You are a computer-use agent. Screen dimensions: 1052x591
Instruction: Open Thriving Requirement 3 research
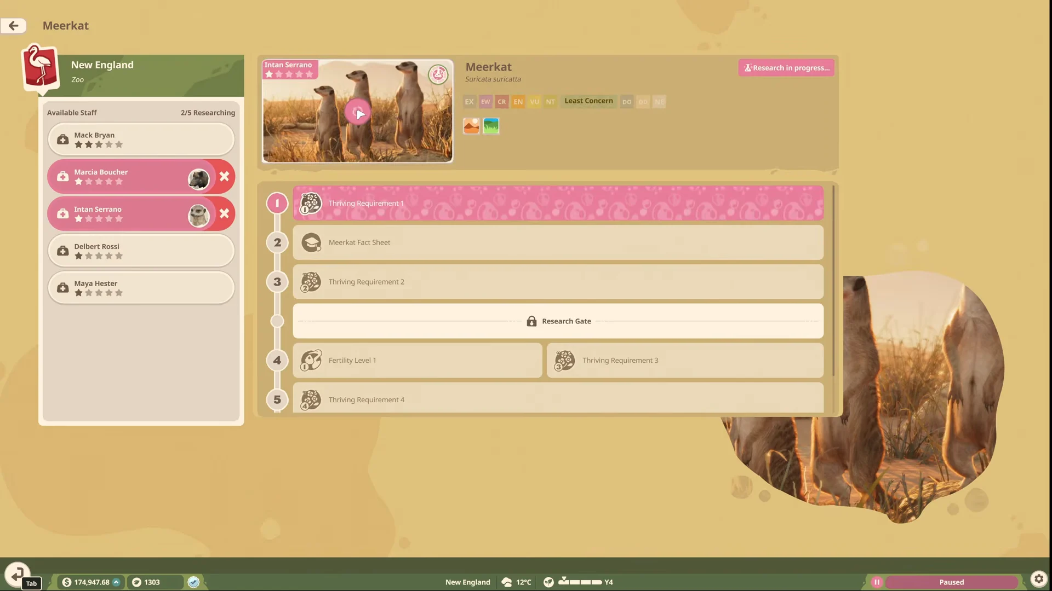click(x=685, y=360)
